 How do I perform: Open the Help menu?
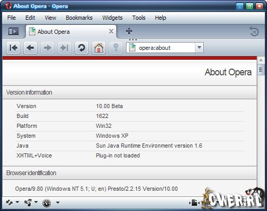click(x=161, y=18)
